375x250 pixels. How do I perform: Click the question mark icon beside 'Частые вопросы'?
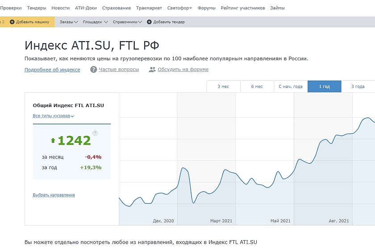[x=93, y=70]
